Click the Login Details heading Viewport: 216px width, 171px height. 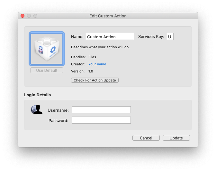point(38,95)
